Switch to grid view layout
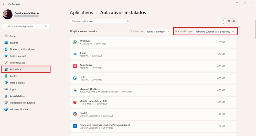 click(229, 21)
